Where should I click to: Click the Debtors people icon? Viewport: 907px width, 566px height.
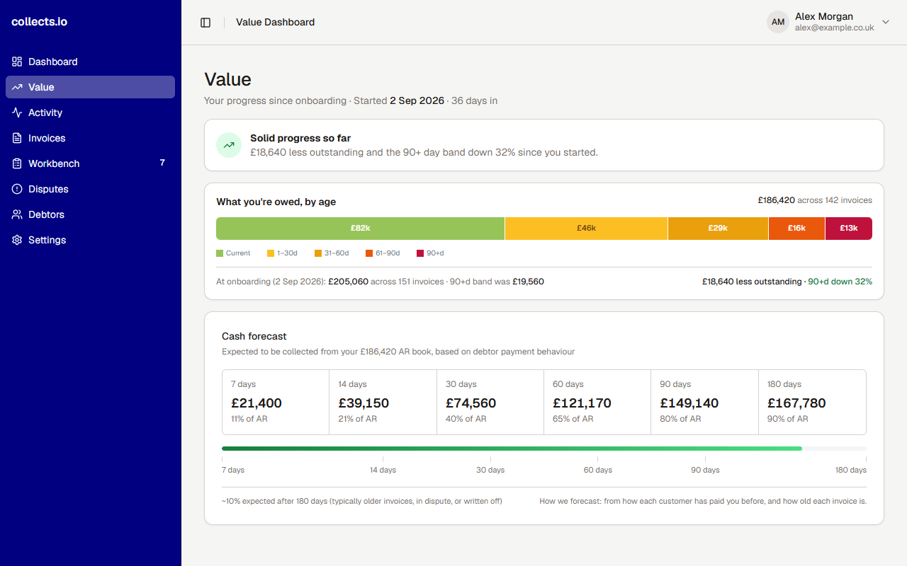pyautogui.click(x=17, y=214)
